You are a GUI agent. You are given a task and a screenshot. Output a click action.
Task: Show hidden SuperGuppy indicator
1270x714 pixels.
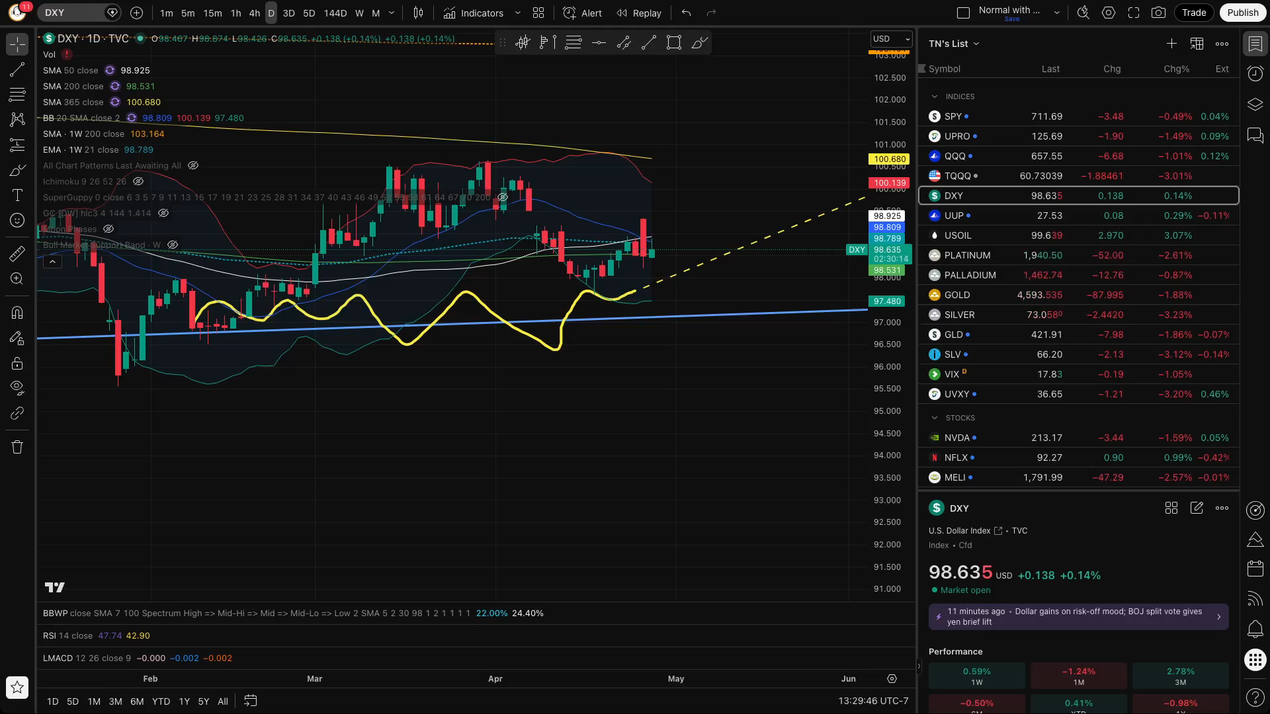tap(503, 197)
